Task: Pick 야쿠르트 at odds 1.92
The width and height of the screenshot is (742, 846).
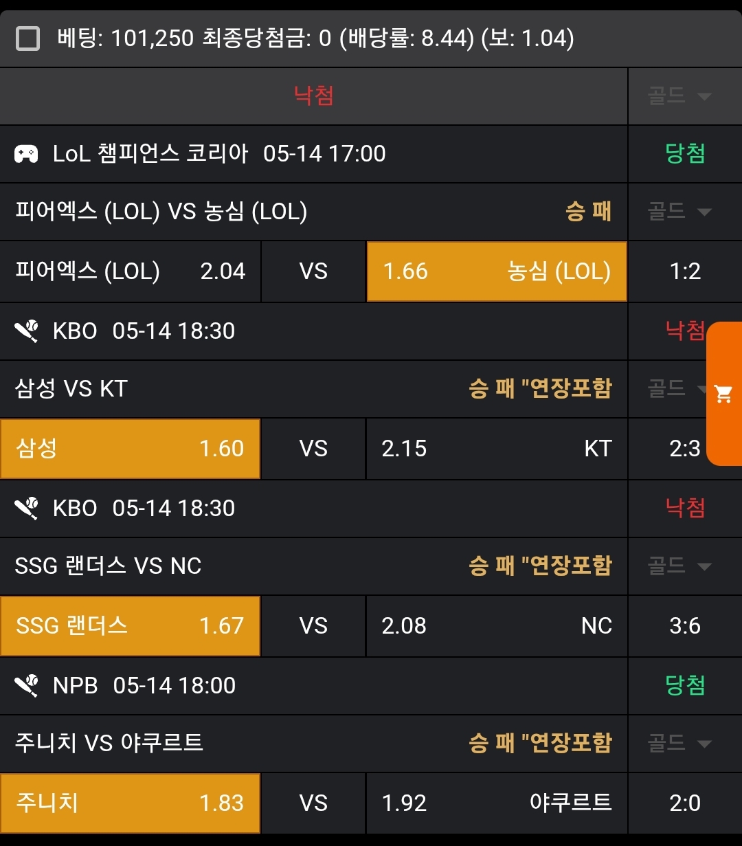Action: pos(497,803)
